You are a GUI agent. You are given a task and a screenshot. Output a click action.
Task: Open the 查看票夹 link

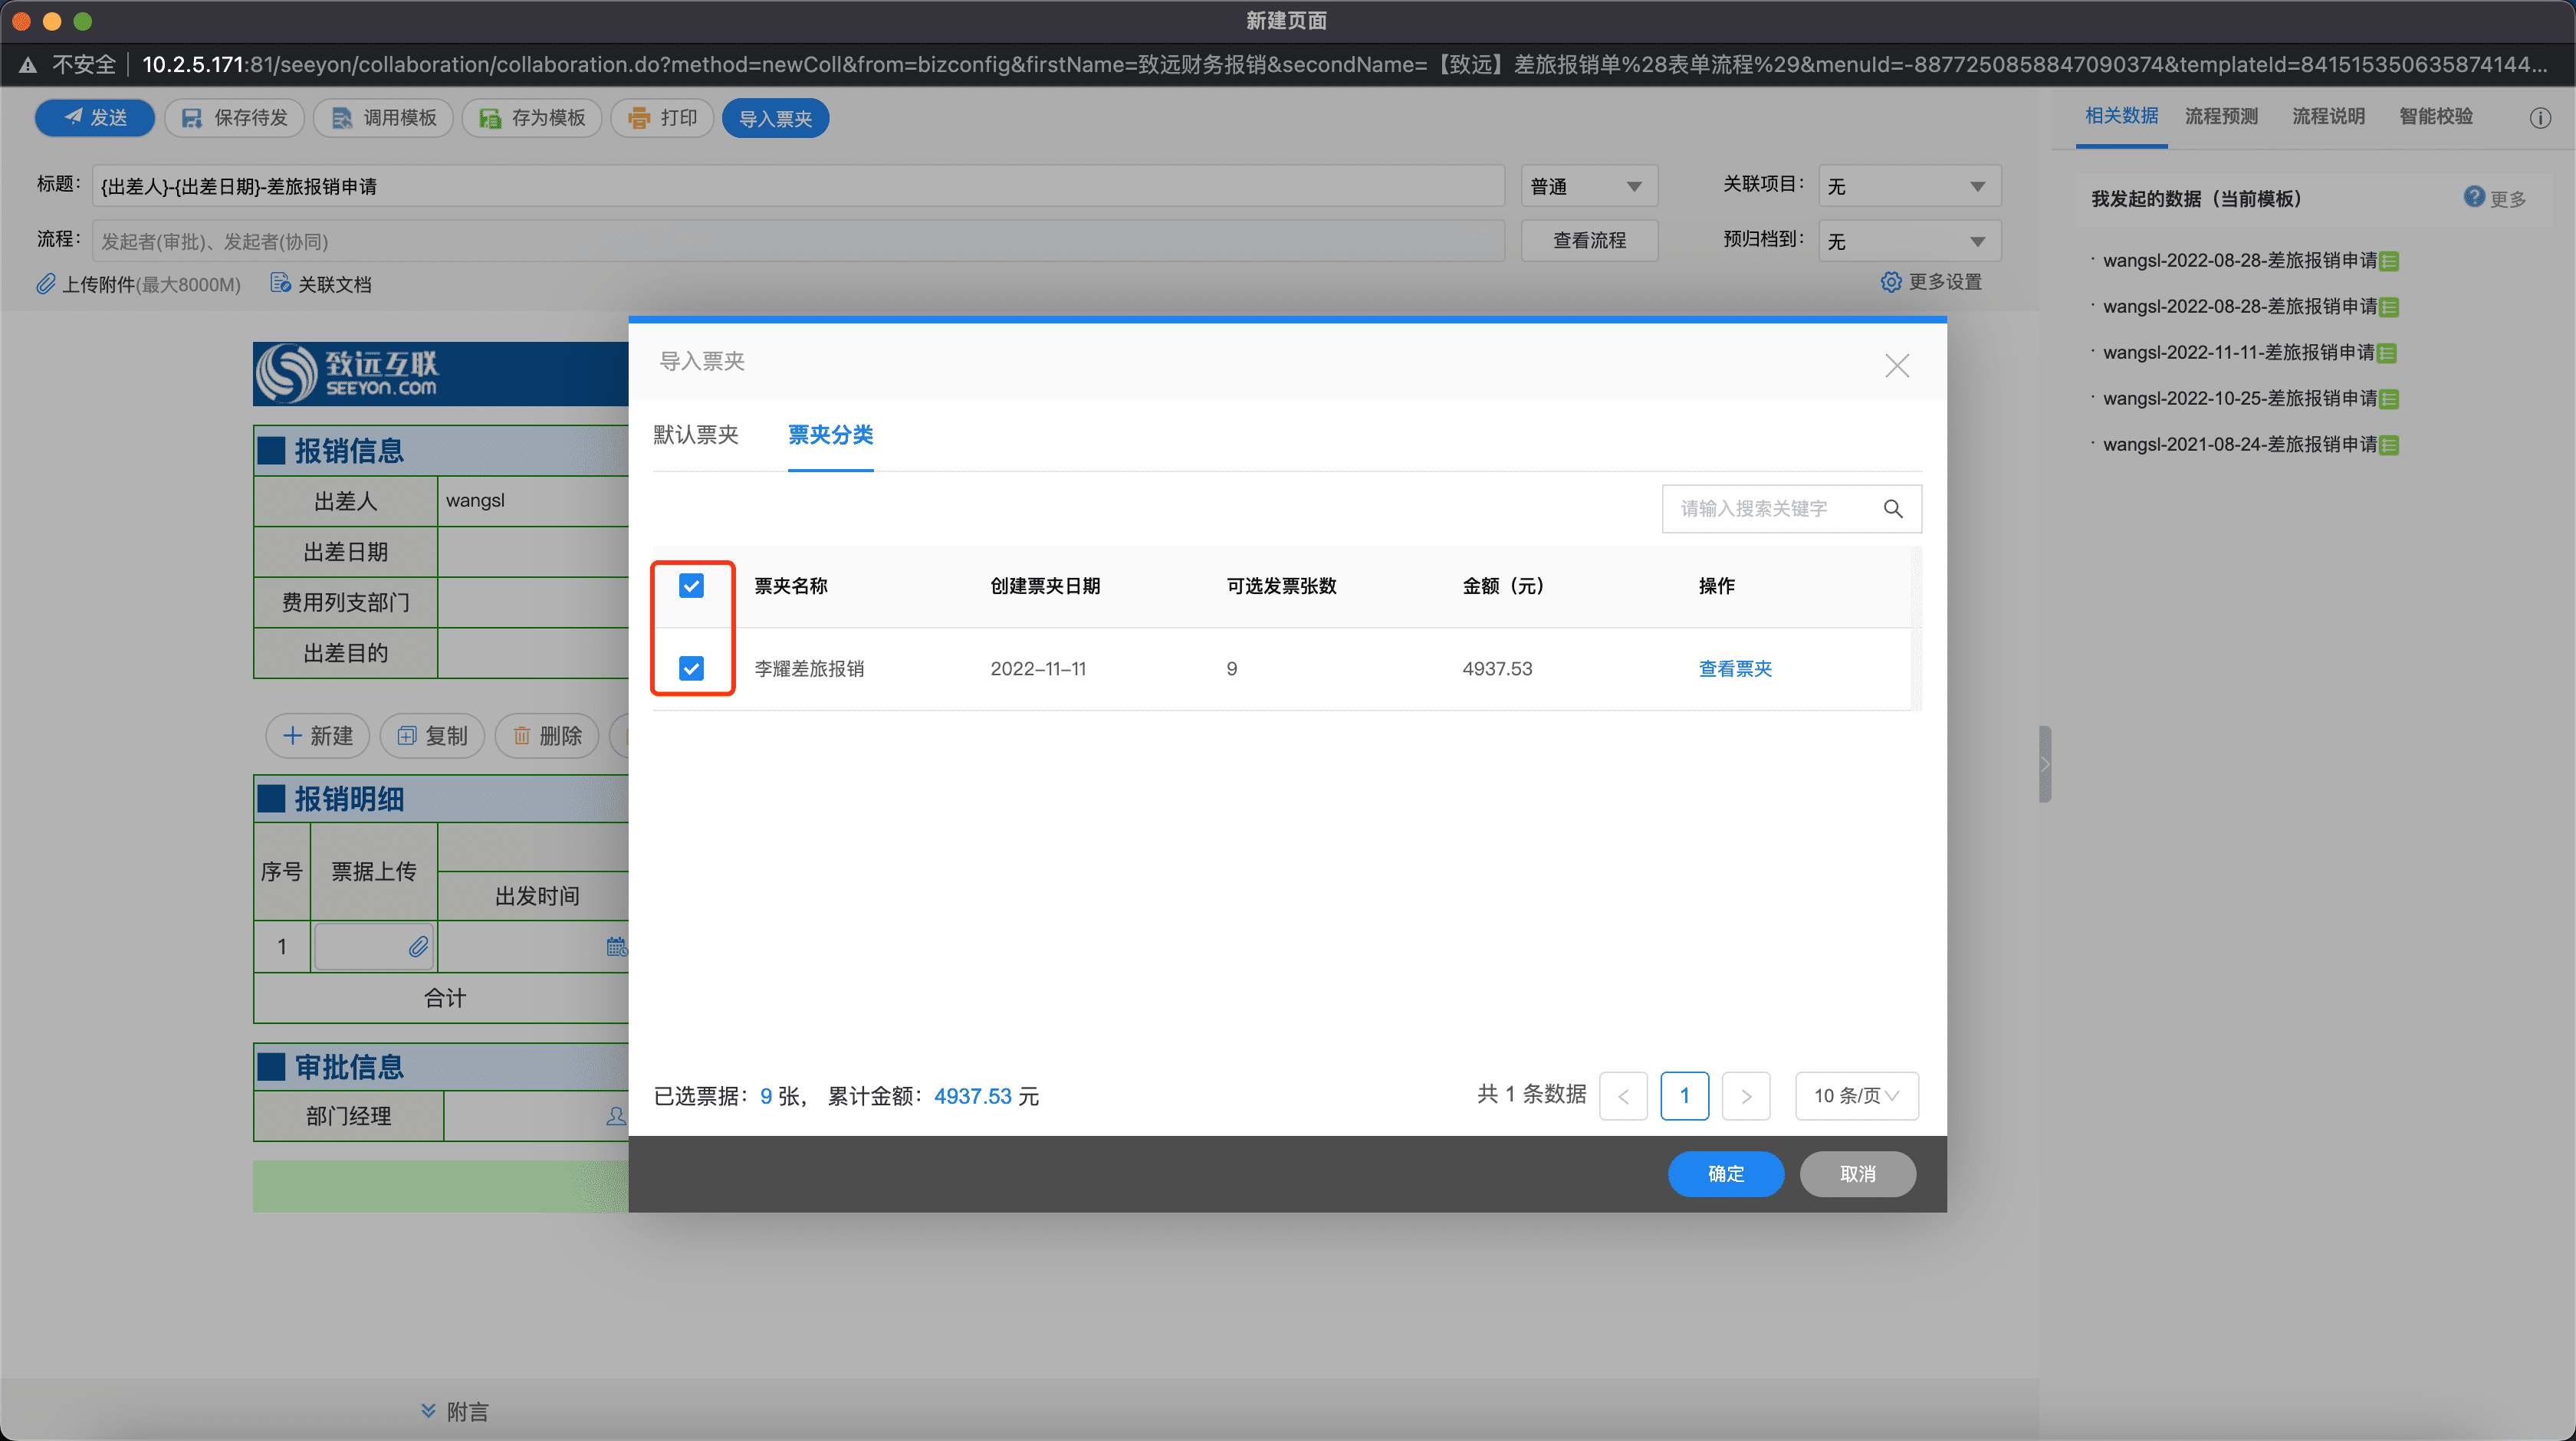1735,669
